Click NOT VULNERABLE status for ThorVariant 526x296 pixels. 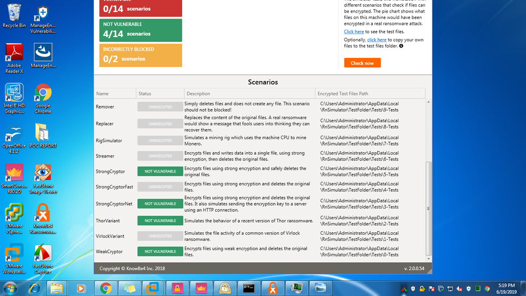(161, 221)
